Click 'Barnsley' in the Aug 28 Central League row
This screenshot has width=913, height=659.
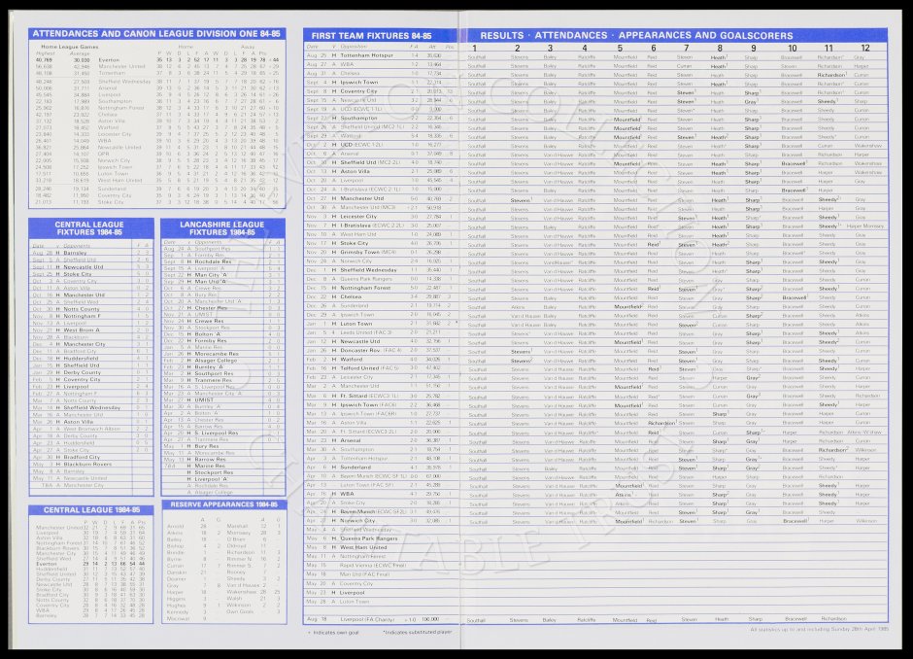(75, 253)
